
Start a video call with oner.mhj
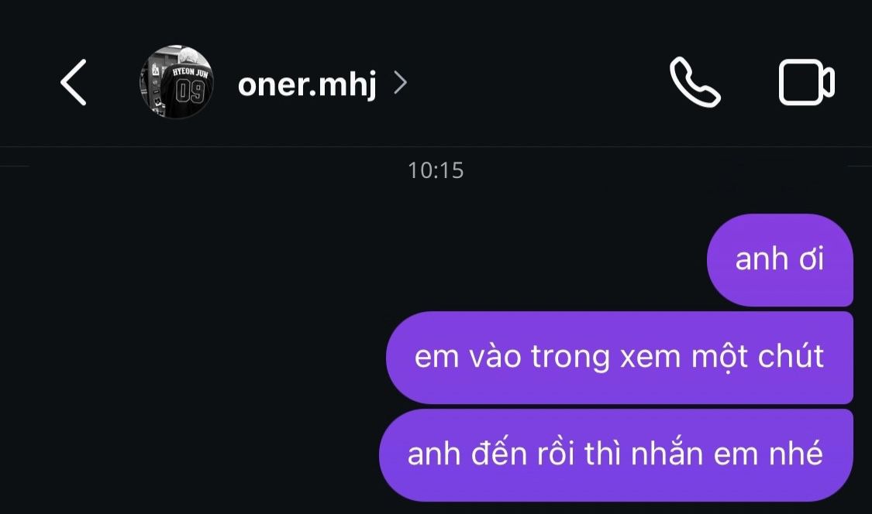tap(806, 82)
